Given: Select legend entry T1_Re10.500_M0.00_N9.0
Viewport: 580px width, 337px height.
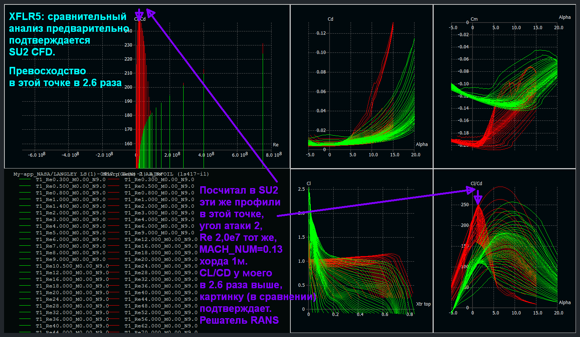Looking at the screenshot, I should coord(72,266).
